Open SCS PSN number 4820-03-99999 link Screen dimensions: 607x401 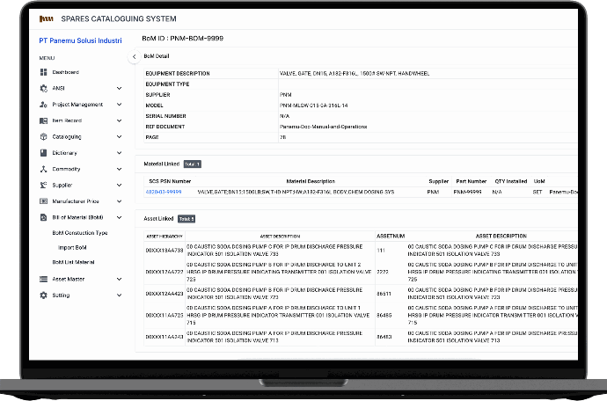coord(164,191)
